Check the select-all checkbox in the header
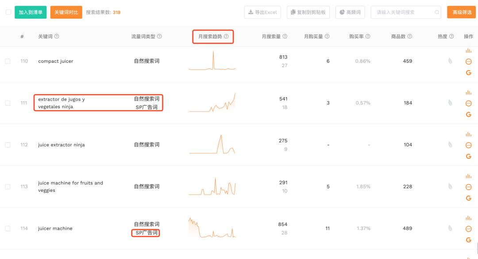478x259 pixels. click(x=7, y=12)
